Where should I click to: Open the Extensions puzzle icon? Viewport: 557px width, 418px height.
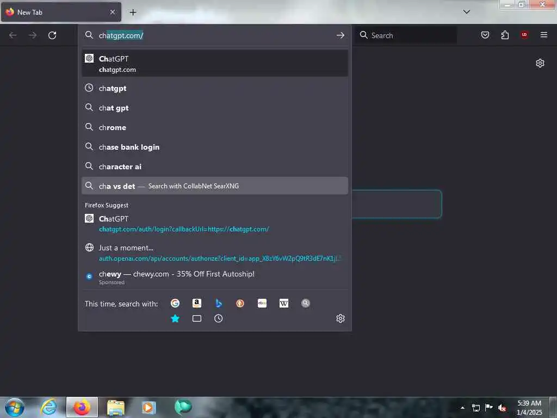pos(505,35)
